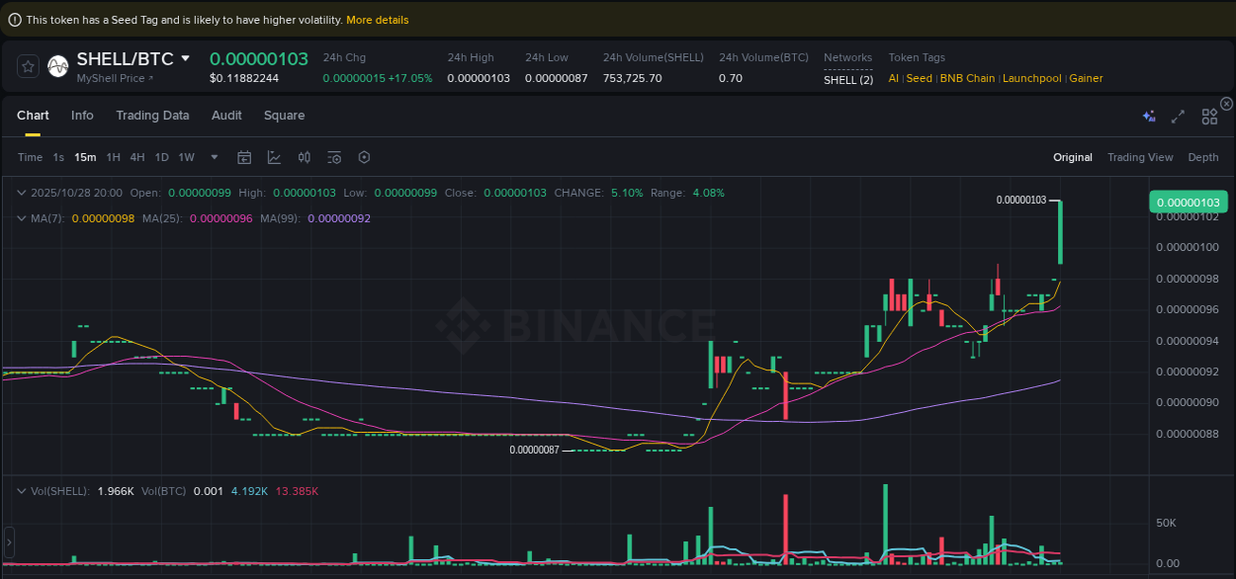Switch to the Trading Data tab
Image resolution: width=1236 pixels, height=579 pixels.
(x=152, y=116)
